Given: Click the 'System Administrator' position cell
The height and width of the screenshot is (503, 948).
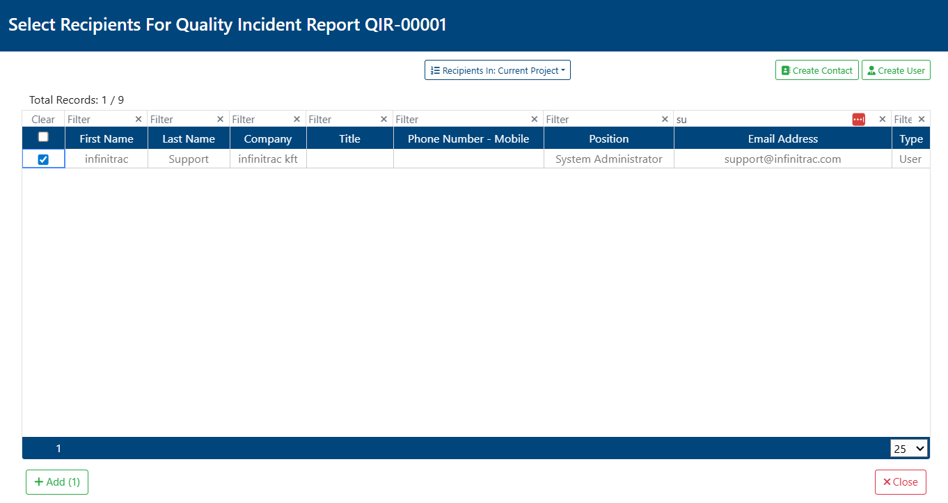Looking at the screenshot, I should pyautogui.click(x=609, y=159).
